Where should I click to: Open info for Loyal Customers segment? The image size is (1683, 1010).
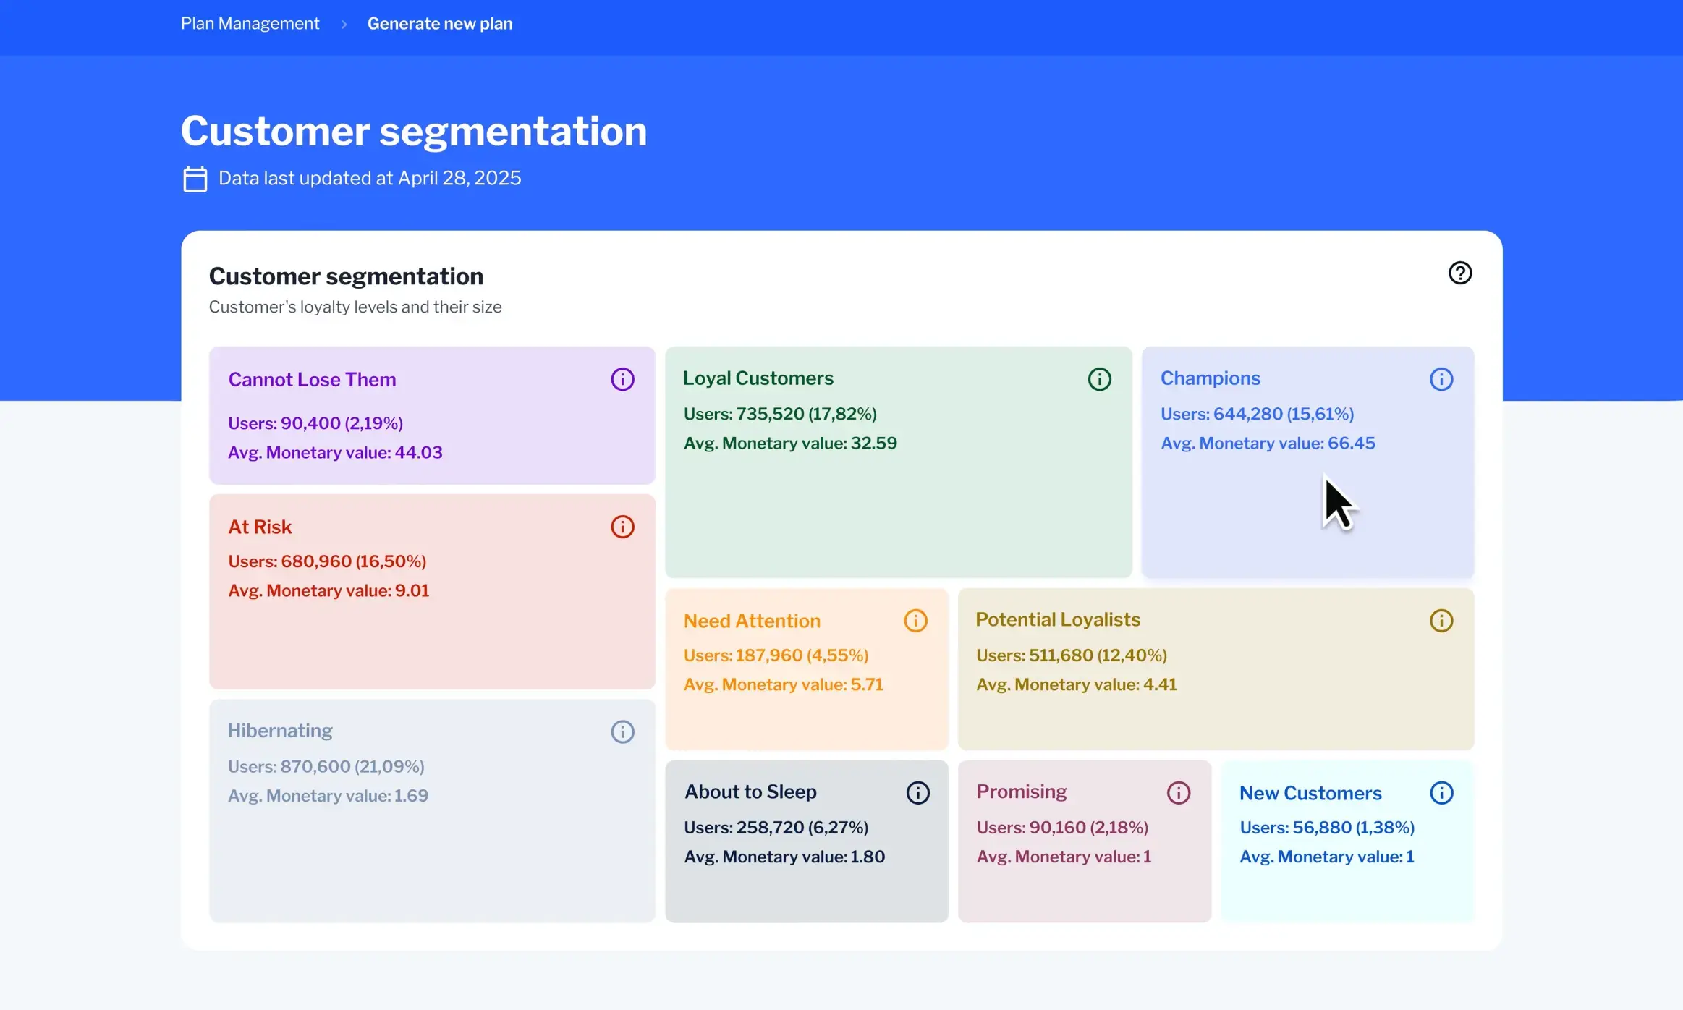[x=1099, y=379]
